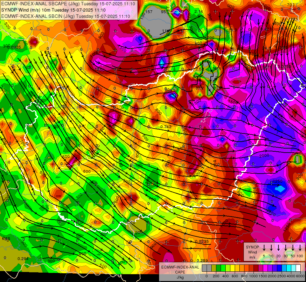Pick the dark red swatch after 1000 tick
Screen dimensions: 306x282
click(x=256, y=268)
